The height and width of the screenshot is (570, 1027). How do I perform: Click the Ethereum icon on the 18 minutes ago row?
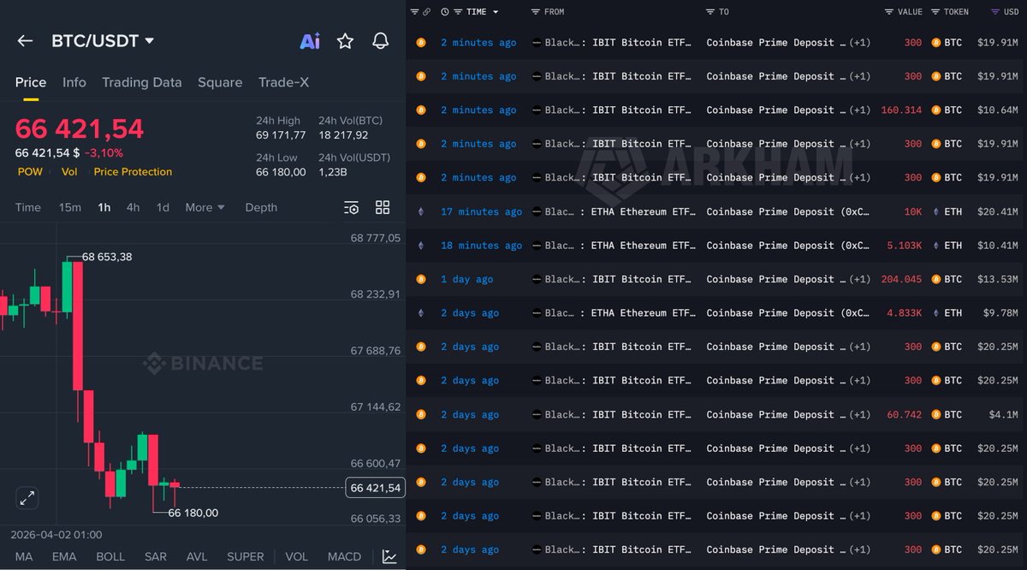coord(420,246)
